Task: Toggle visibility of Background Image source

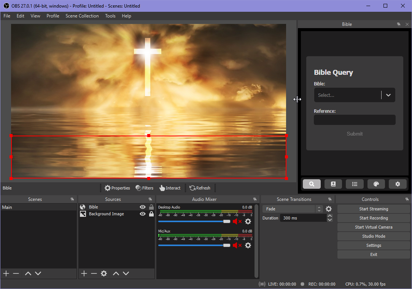Action: (x=143, y=214)
